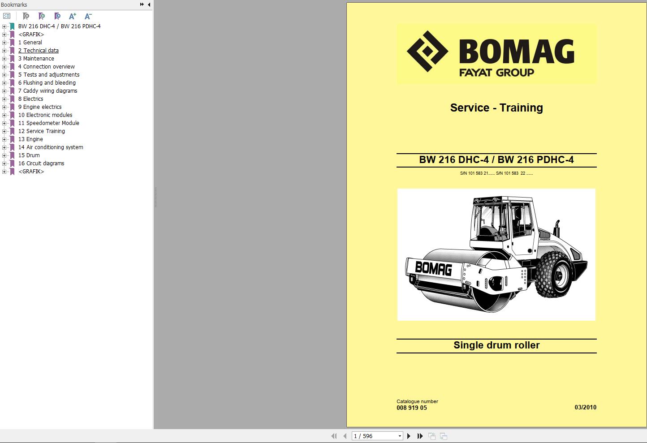The image size is (647, 443).
Task: Jump to first page using skip-back icon
Action: 334,435
